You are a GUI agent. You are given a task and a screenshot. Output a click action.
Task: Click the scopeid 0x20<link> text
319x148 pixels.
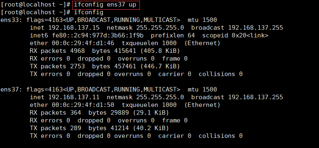click(235, 35)
